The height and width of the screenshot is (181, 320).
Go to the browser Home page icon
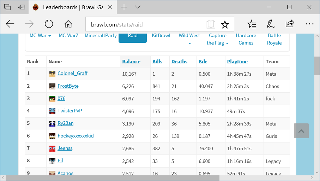68,24
